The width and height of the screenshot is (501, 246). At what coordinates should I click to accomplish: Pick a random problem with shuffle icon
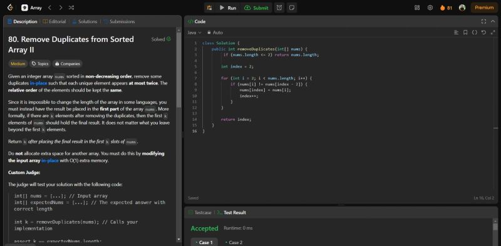(x=71, y=8)
